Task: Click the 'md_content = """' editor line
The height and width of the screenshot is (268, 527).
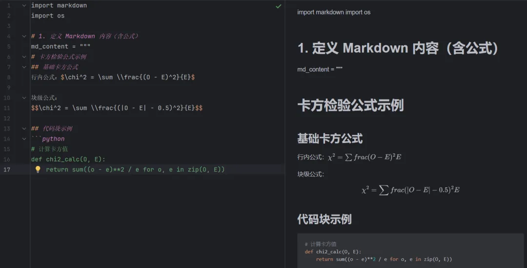Action: tap(61, 46)
